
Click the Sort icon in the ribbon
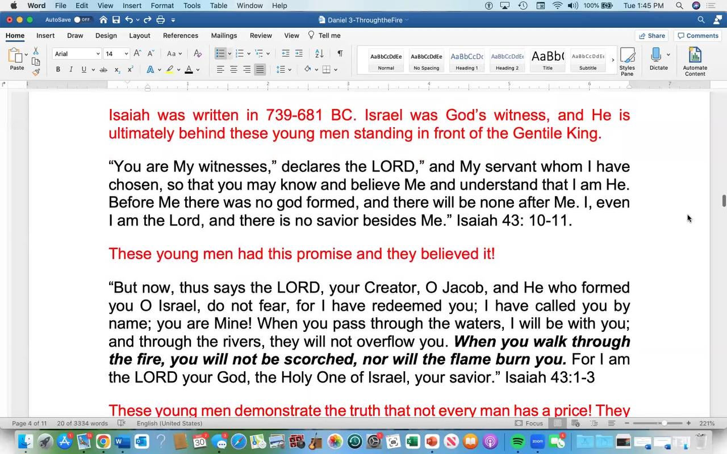point(319,53)
